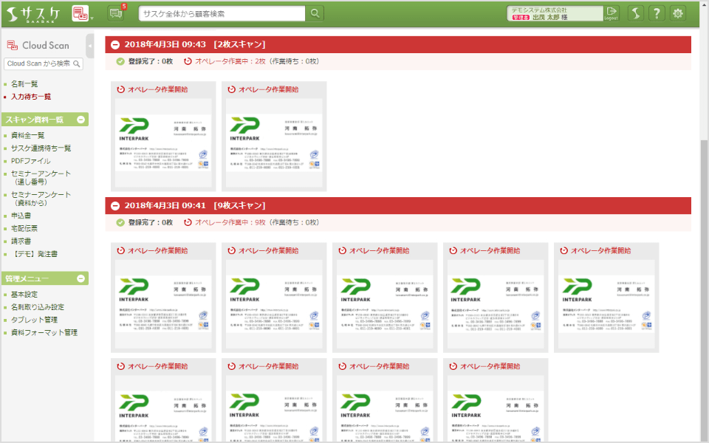The width and height of the screenshot is (709, 443).
Task: Focus the サスケ全体から顧客検索 search field
Action: [222, 13]
